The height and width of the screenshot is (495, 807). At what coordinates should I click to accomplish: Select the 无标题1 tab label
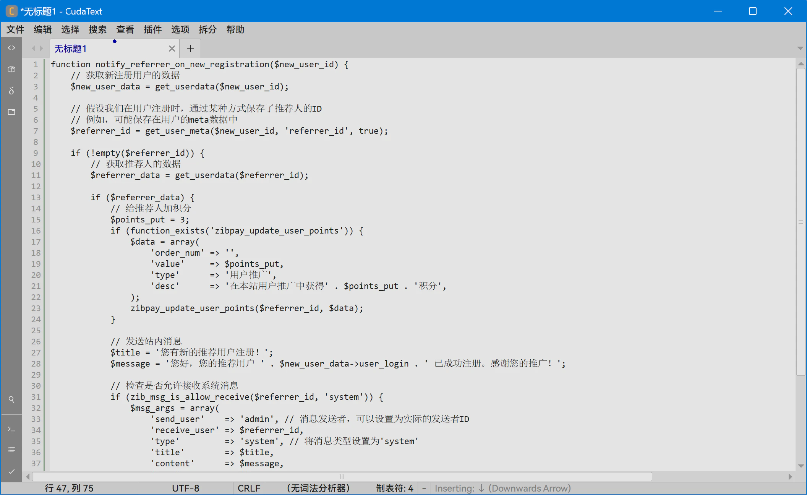click(71, 49)
